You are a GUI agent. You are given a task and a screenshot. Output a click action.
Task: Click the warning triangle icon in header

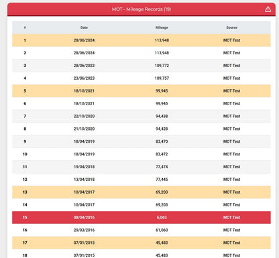268,9
